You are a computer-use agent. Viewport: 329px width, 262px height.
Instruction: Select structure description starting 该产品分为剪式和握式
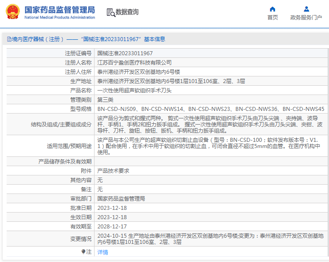[210, 125]
